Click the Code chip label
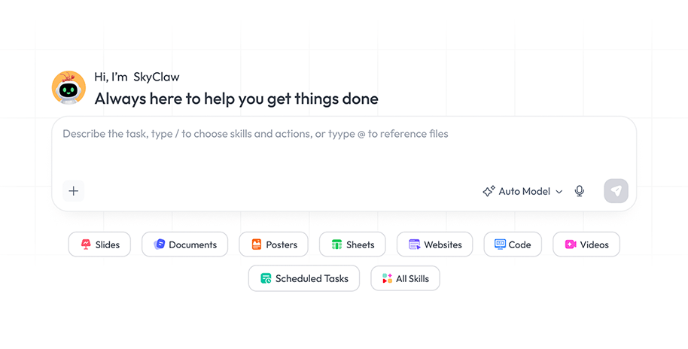This screenshot has height=349, width=688. coord(519,244)
